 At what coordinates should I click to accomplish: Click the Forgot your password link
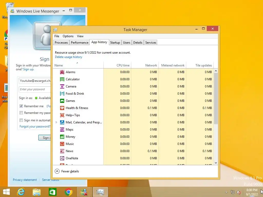click(x=35, y=126)
